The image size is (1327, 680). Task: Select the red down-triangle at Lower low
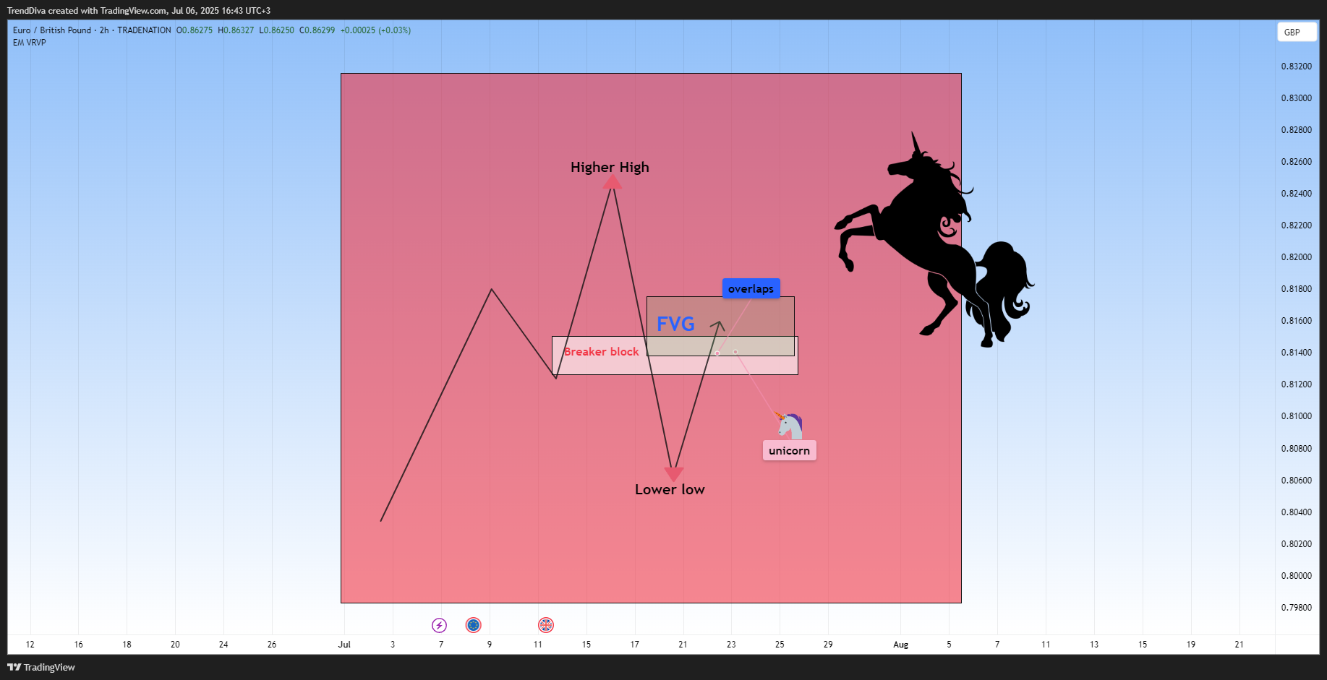pos(673,474)
